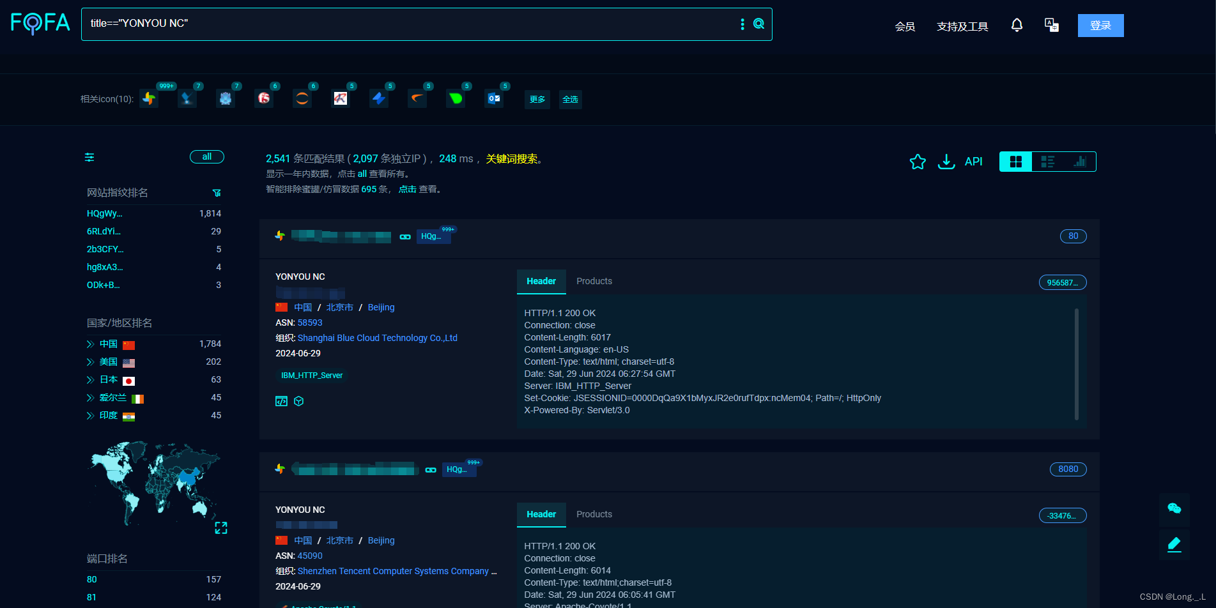1216x608 pixels.
Task: Click fingerprint ranking filter funnel icon
Action: pos(217,193)
